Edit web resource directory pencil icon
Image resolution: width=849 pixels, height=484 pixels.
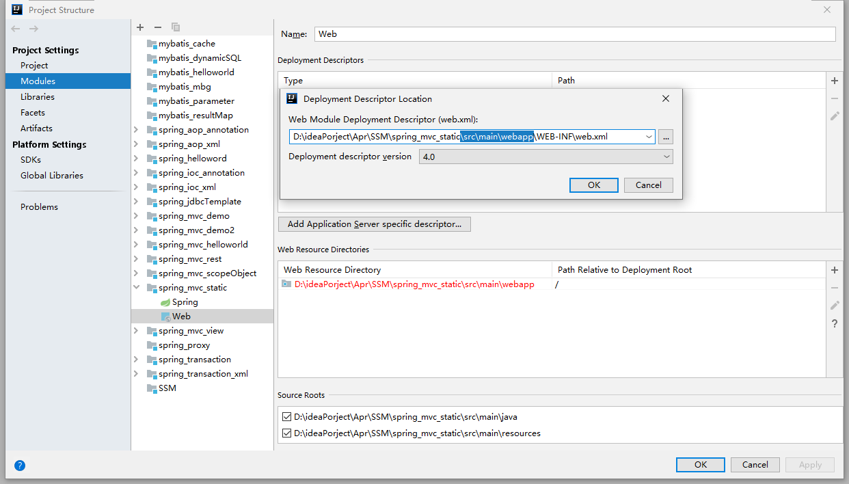pos(835,306)
